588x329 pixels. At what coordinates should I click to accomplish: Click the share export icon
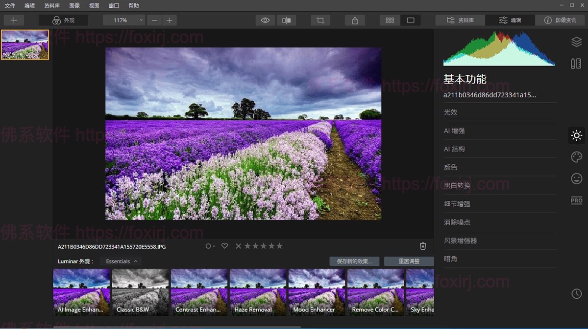[x=355, y=21]
